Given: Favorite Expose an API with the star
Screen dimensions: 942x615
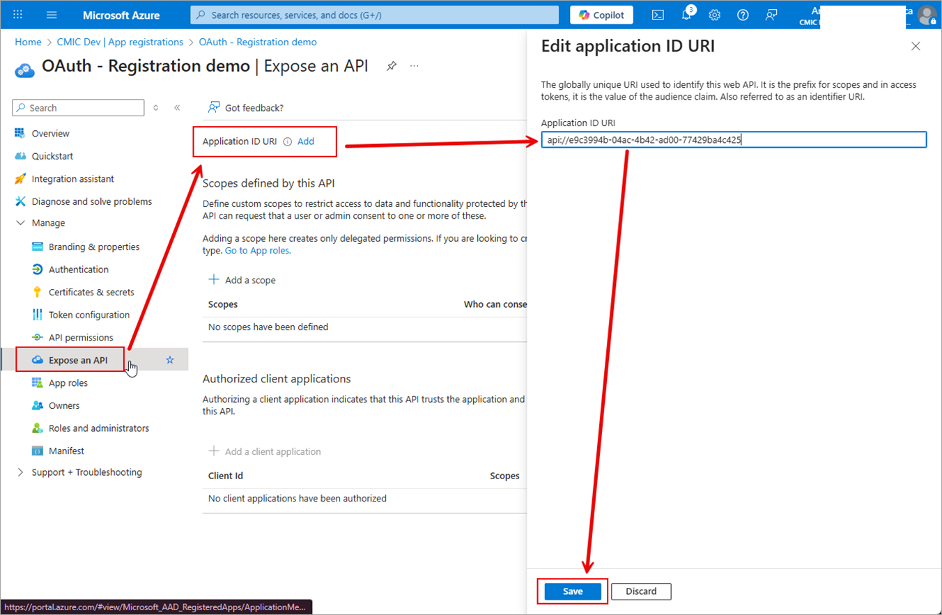Looking at the screenshot, I should pos(169,360).
